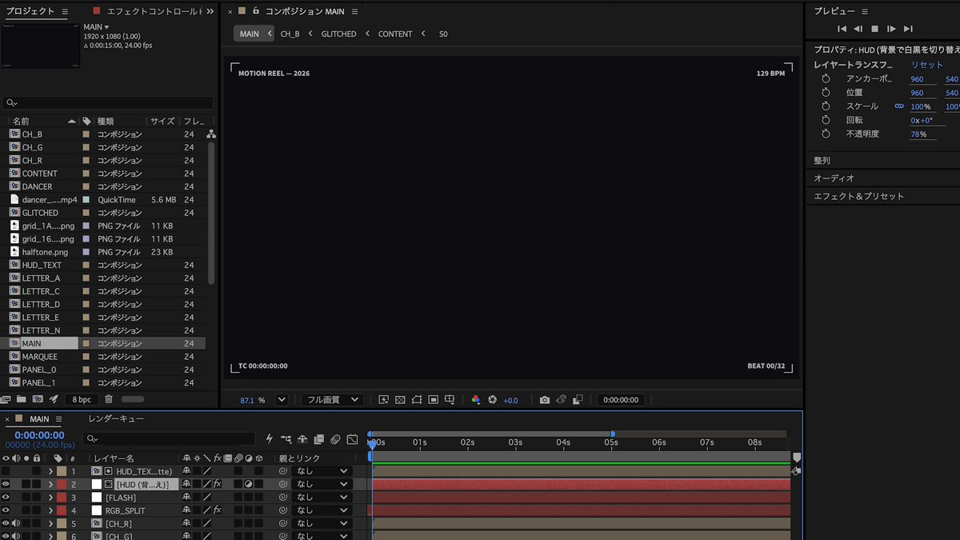Toggle mask and shape path visibility icon

click(x=417, y=400)
